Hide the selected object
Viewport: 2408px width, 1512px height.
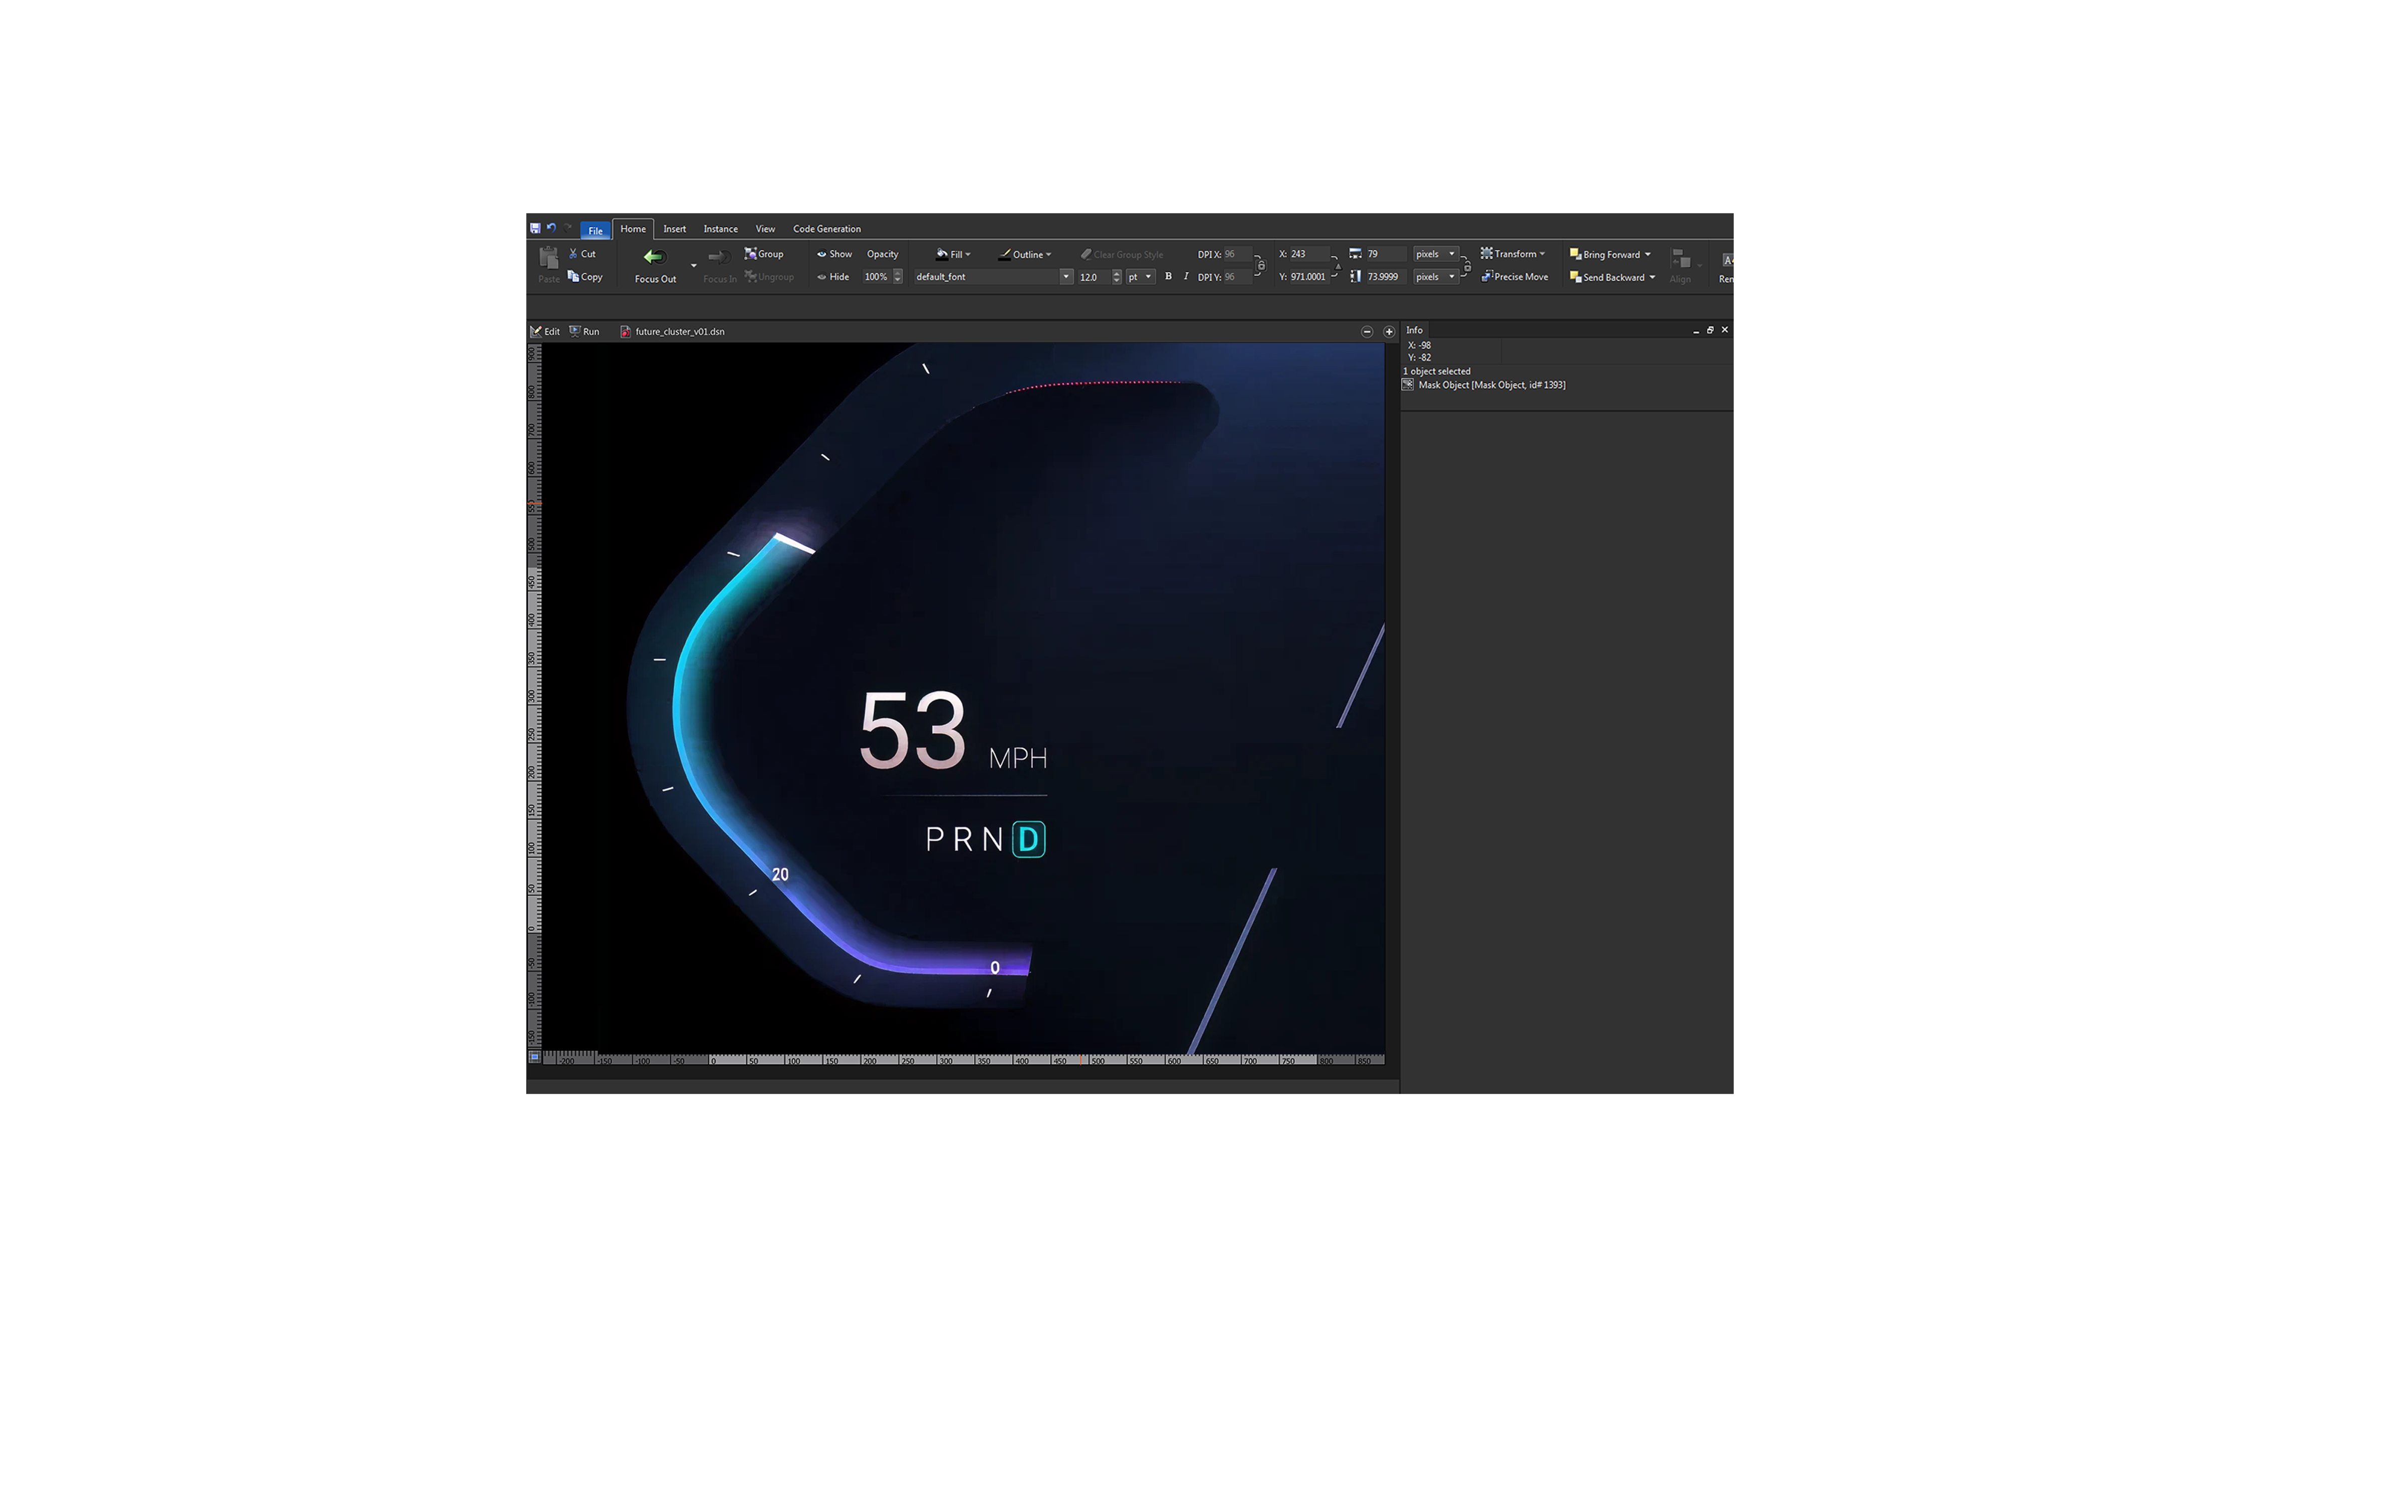pos(833,277)
